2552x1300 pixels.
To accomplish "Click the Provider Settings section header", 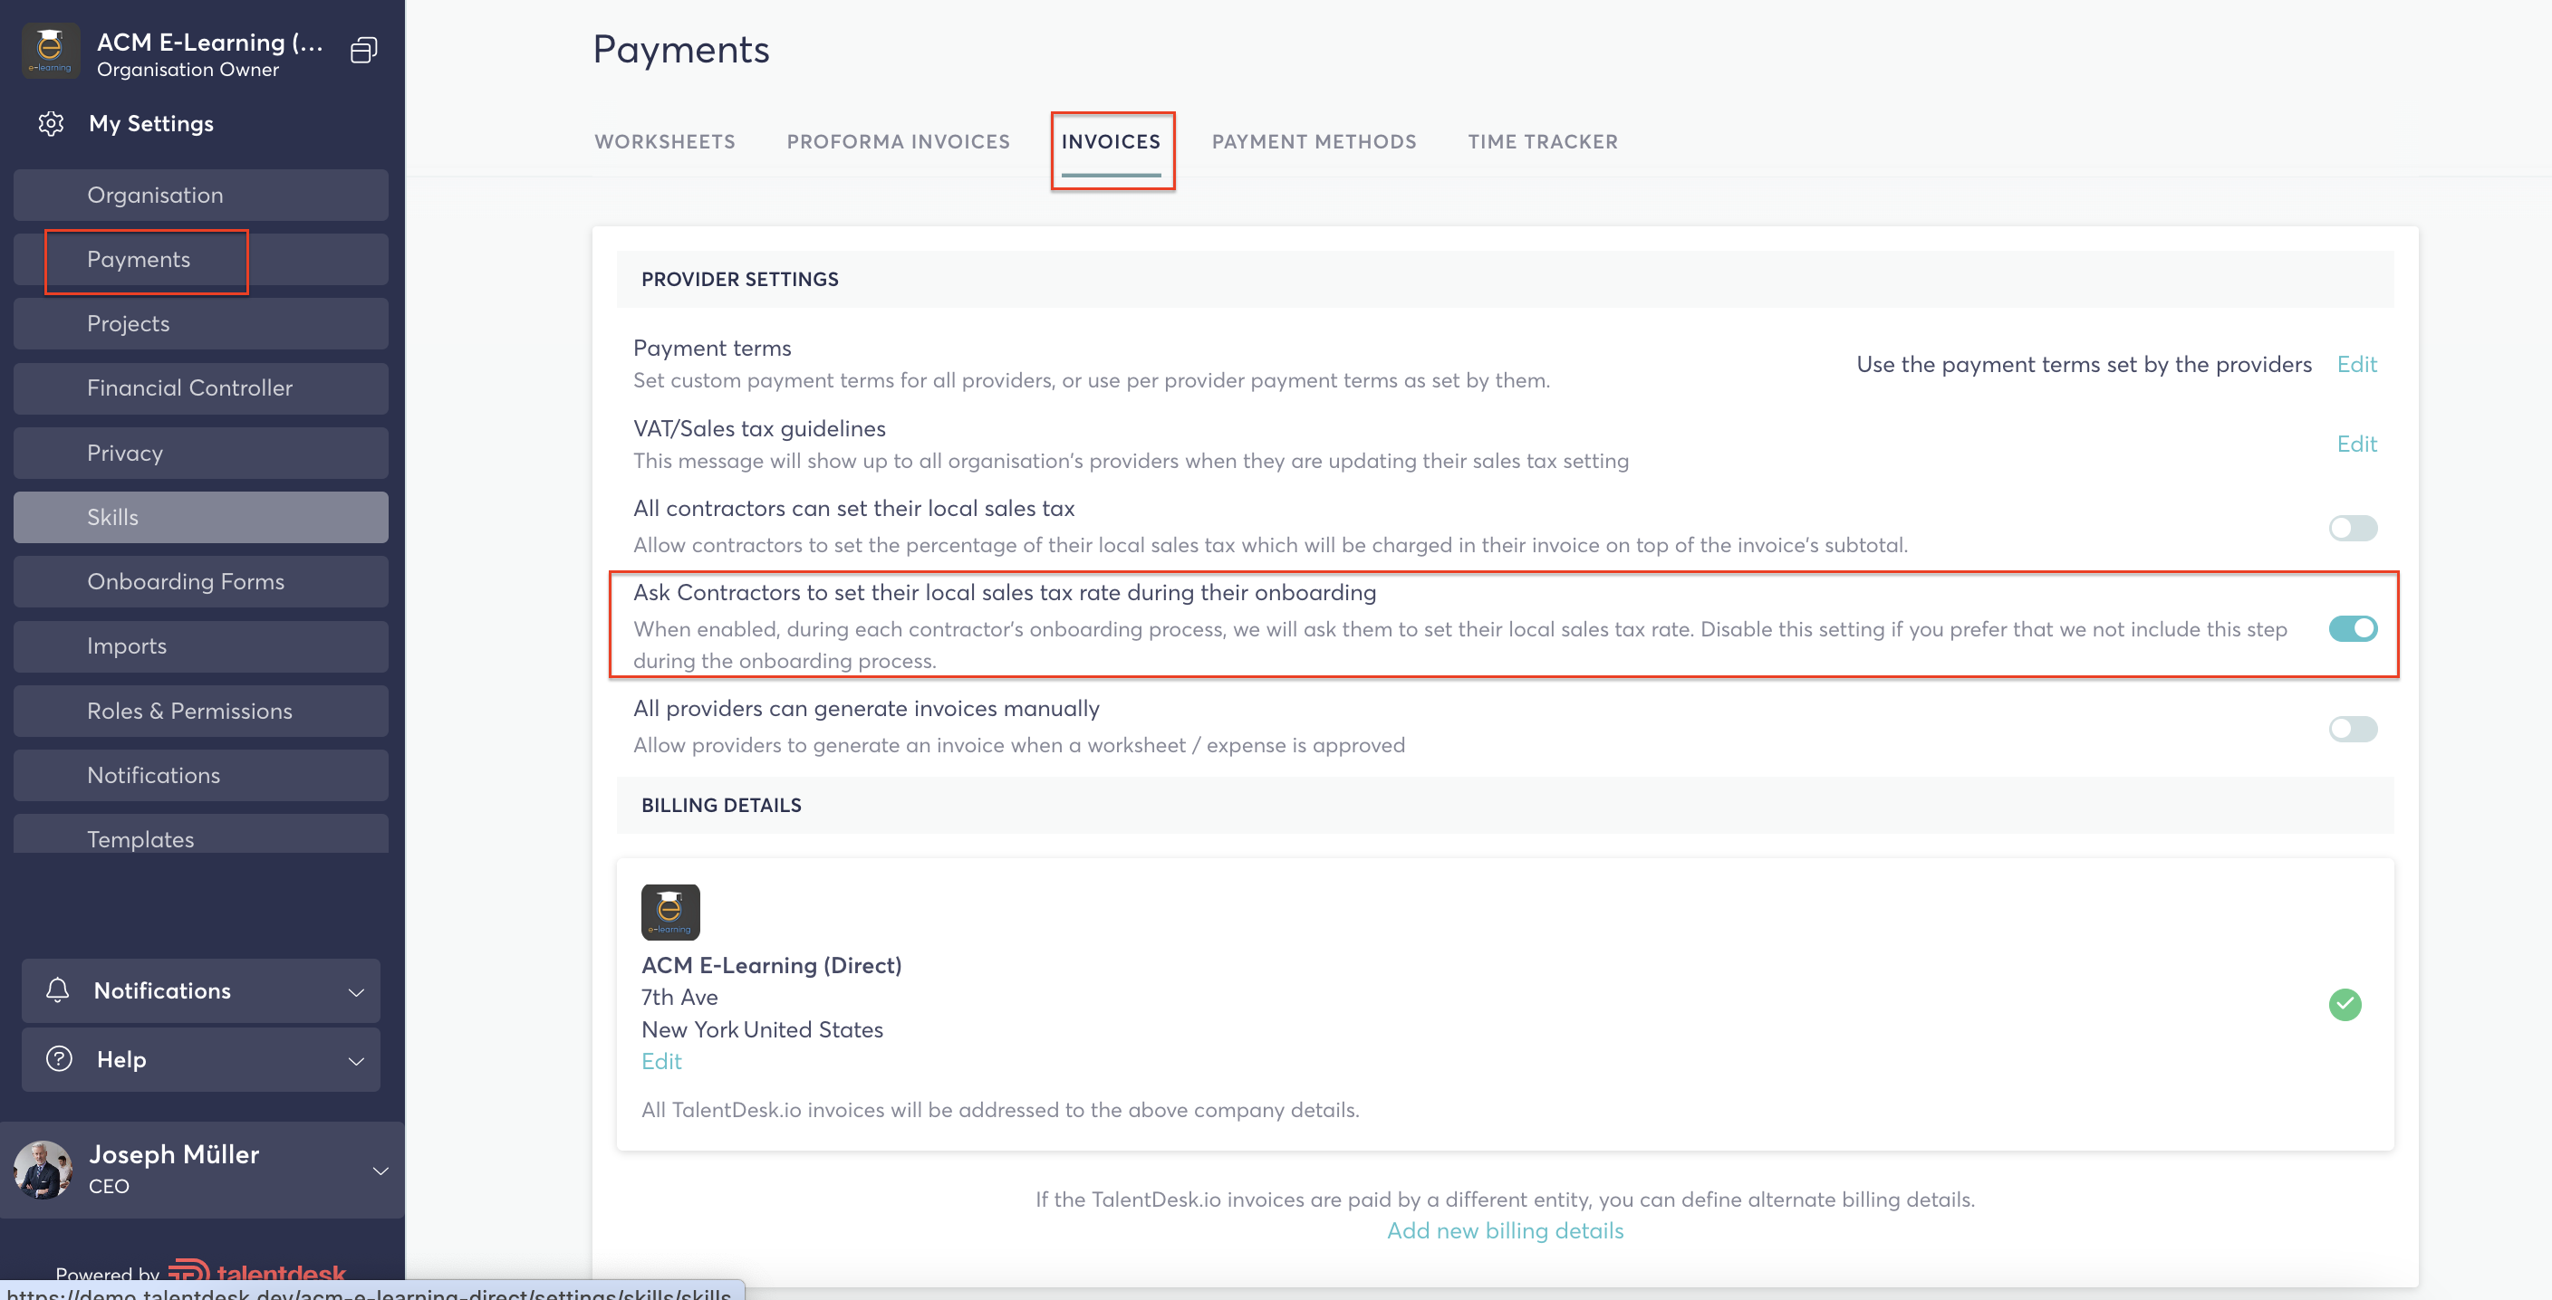I will (739, 279).
